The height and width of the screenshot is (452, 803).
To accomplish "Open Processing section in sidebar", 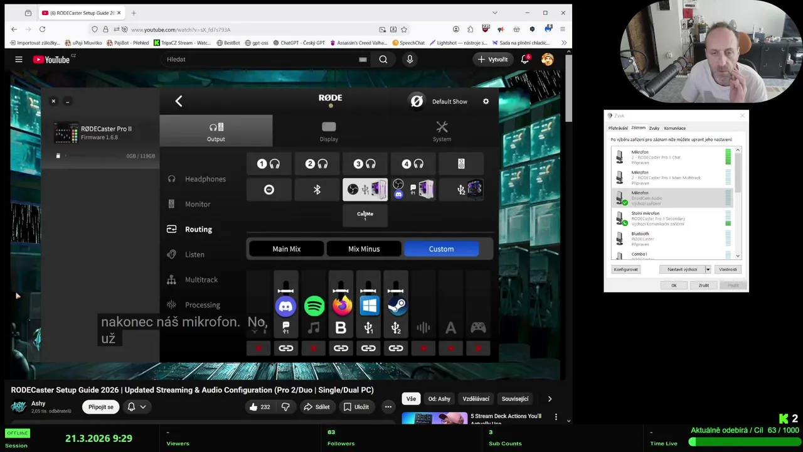I will point(194,304).
